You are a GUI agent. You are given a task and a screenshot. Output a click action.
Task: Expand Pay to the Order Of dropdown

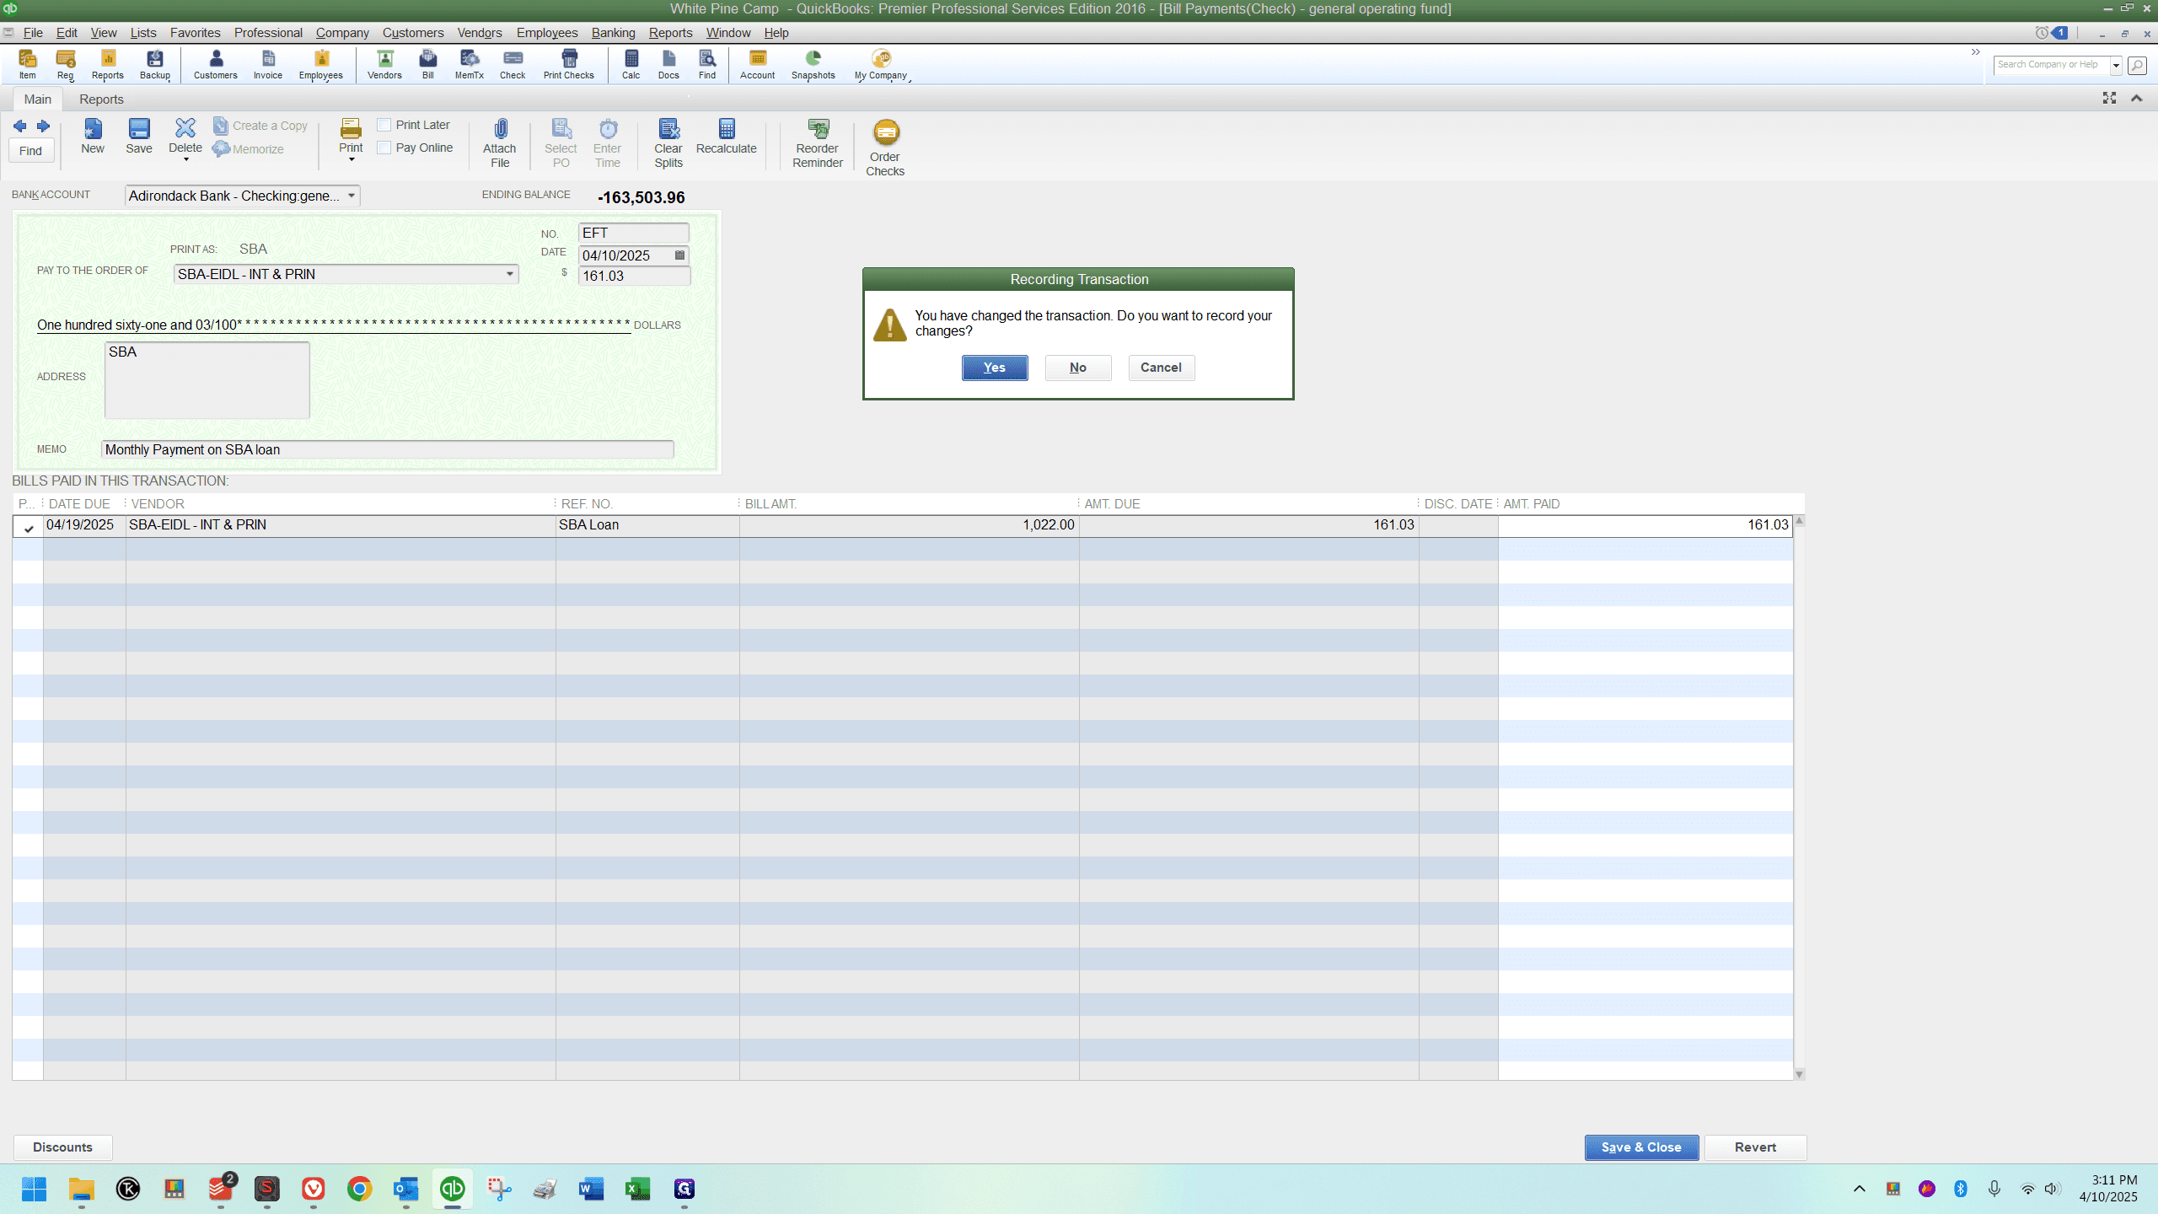(510, 274)
